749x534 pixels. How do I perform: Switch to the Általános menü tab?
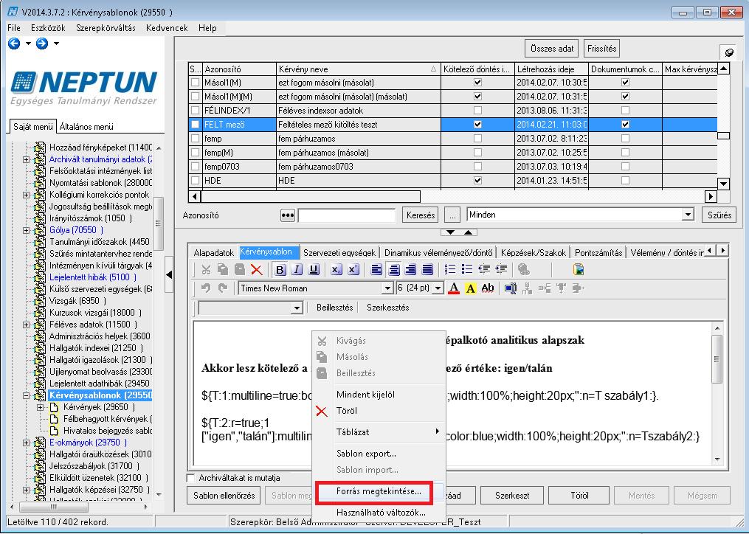click(x=86, y=127)
